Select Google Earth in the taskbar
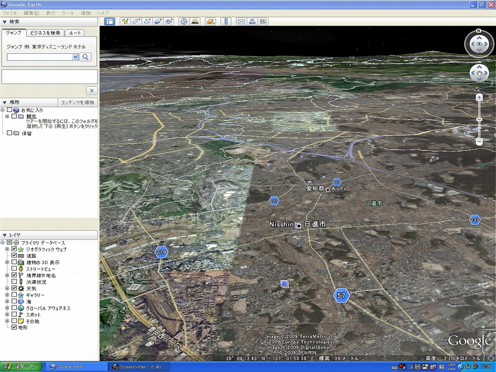The image size is (496, 372). [x=77, y=367]
